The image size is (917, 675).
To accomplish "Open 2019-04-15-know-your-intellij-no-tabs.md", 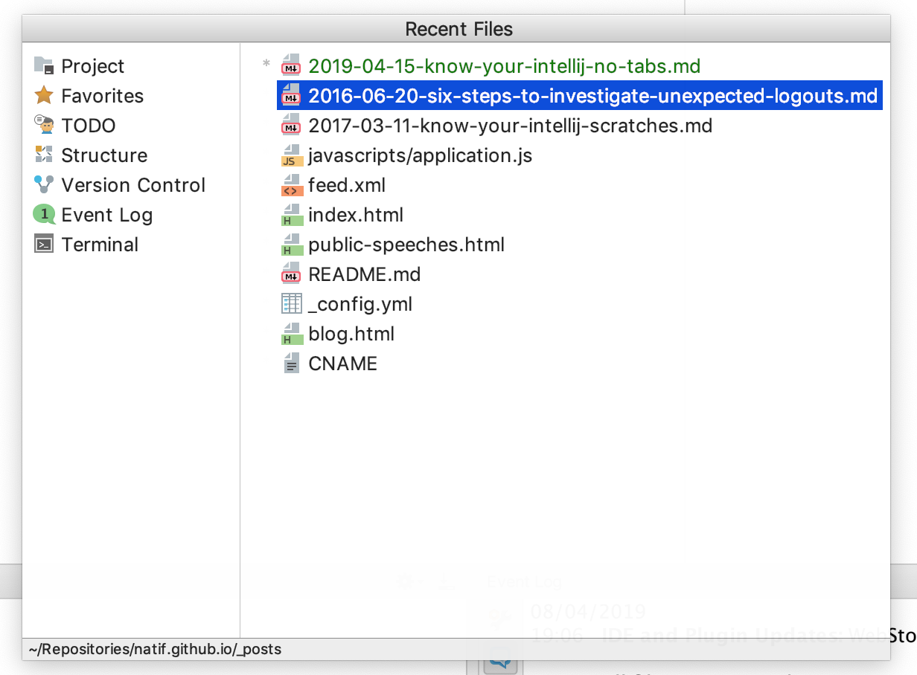I will tap(505, 66).
